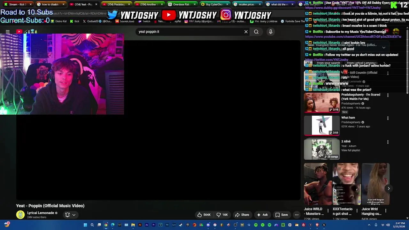Viewport: 409px width, 230px height.
Task: Open the SoundCloud bookmark
Action: tap(125, 21)
